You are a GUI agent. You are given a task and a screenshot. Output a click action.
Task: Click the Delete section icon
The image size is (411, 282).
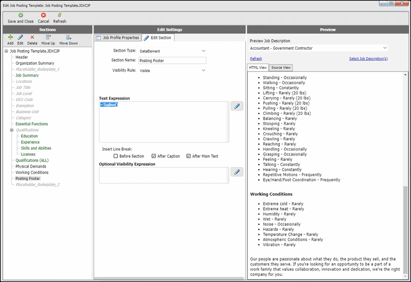coord(32,37)
